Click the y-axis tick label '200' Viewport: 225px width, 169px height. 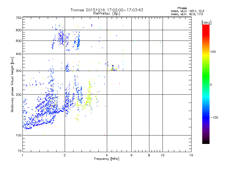19,95
